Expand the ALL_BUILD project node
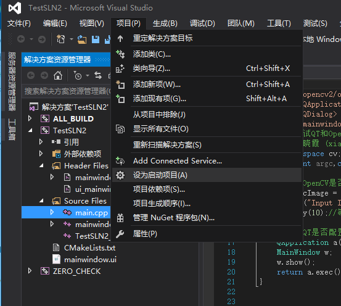The width and height of the screenshot is (341, 306). point(30,118)
